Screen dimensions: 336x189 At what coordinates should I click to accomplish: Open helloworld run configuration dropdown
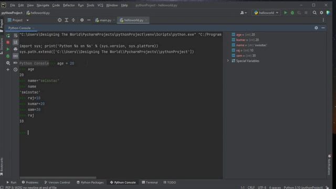(266, 13)
